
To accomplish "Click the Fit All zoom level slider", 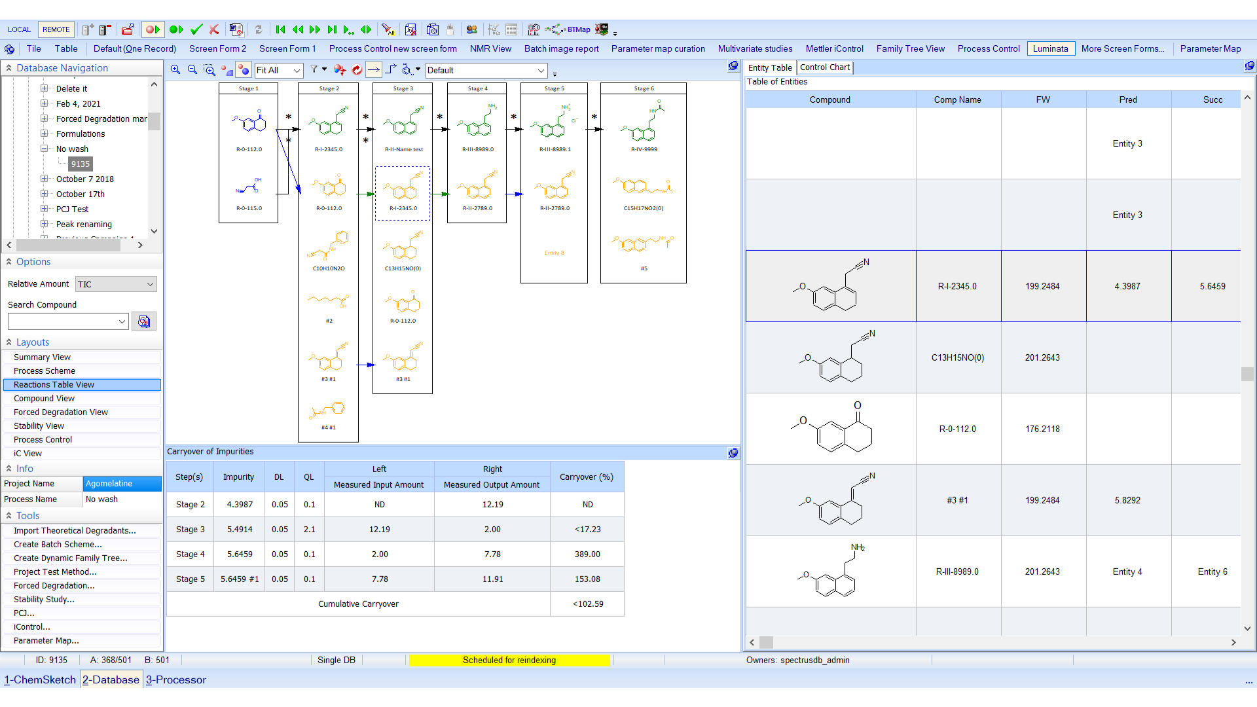I will [276, 70].
